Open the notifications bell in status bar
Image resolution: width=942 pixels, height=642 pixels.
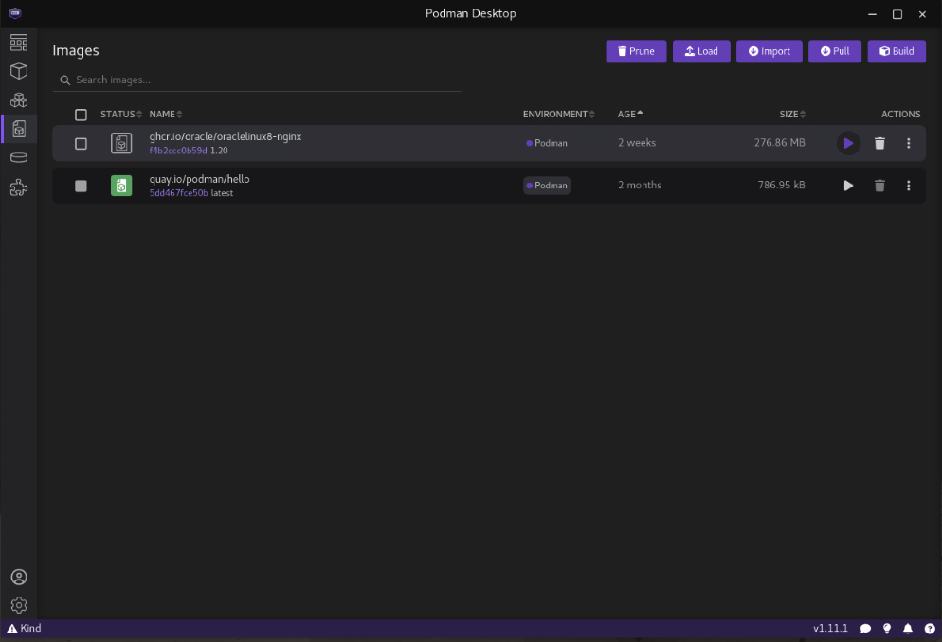click(908, 629)
